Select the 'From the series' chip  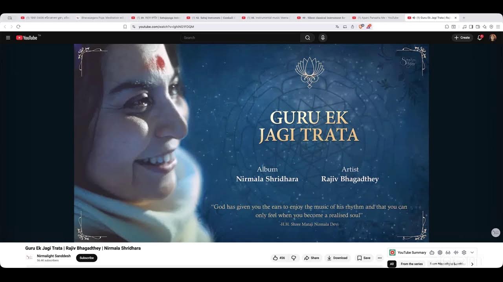[x=412, y=264]
